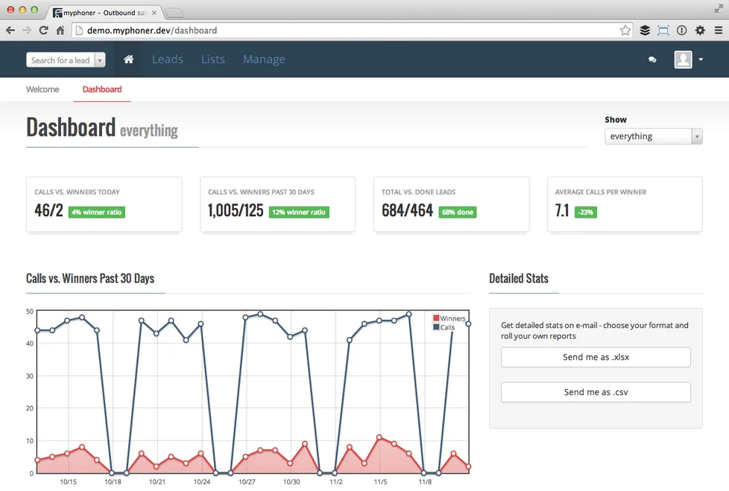Click the Detailed Stats heading
Image resolution: width=729 pixels, height=491 pixels.
[518, 278]
